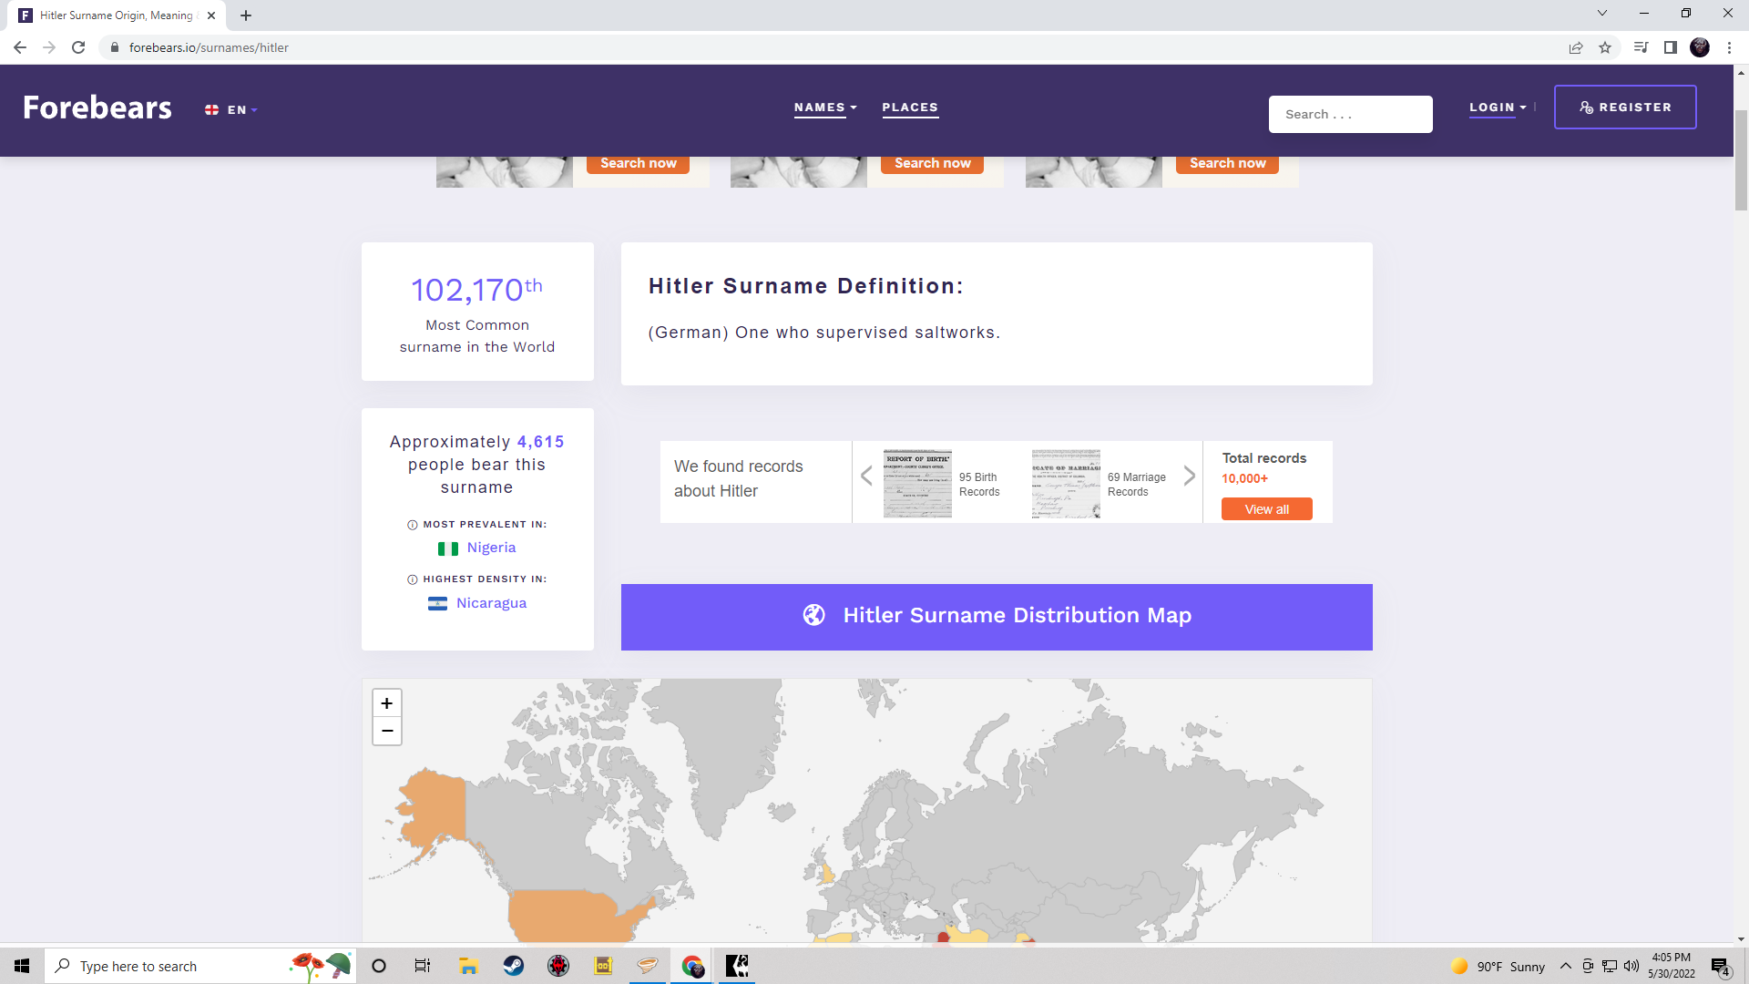1749x984 pixels.
Task: Click the page vertical scrollbar thumb
Action: pyautogui.click(x=1741, y=159)
